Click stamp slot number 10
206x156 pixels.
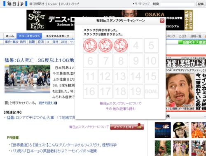click(x=151, y=61)
